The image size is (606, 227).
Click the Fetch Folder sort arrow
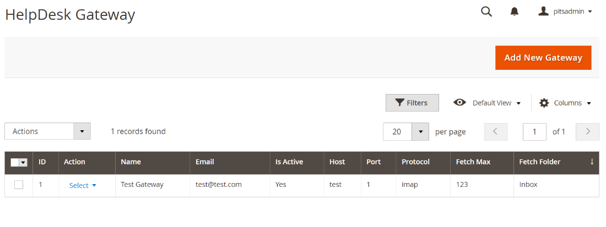[x=592, y=162]
